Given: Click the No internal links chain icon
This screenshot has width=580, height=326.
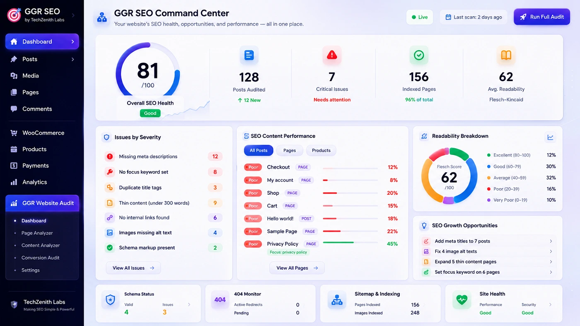Looking at the screenshot, I should pyautogui.click(x=110, y=217).
